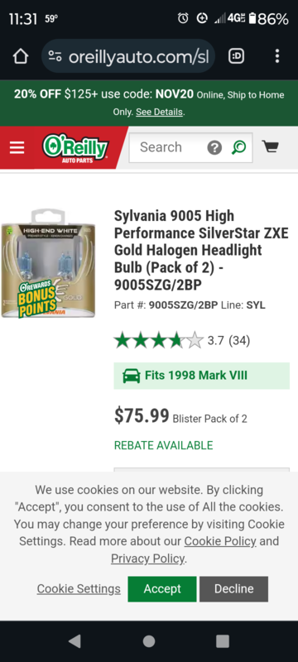Image resolution: width=298 pixels, height=662 pixels.
Task: Tap the Android recent apps square button
Action: tap(223, 641)
